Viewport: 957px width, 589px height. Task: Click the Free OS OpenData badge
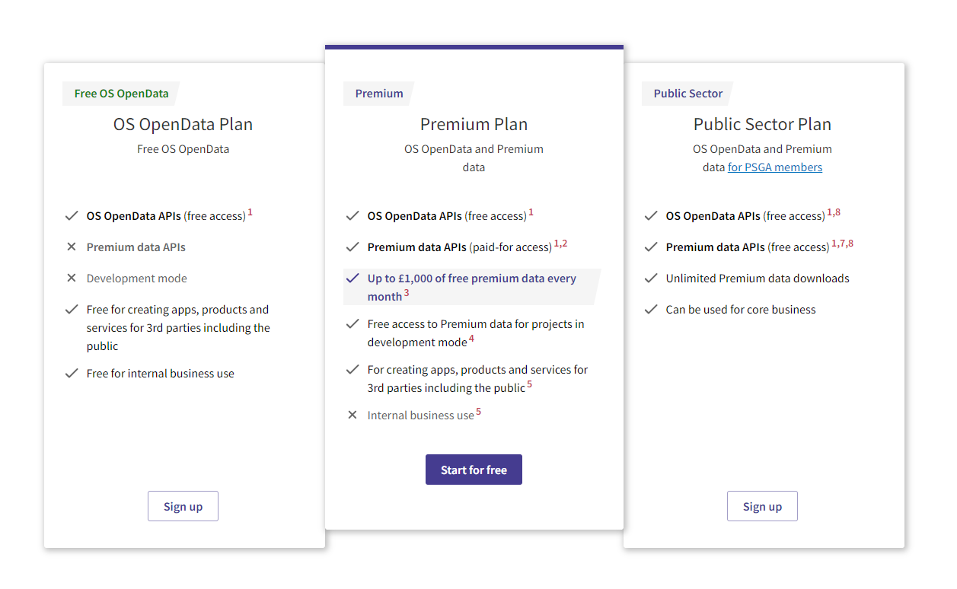click(x=120, y=93)
